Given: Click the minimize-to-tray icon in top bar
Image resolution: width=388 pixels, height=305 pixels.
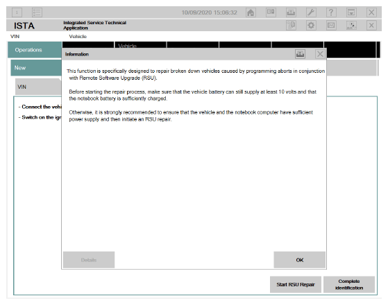Looking at the screenshot, I should [x=351, y=12].
